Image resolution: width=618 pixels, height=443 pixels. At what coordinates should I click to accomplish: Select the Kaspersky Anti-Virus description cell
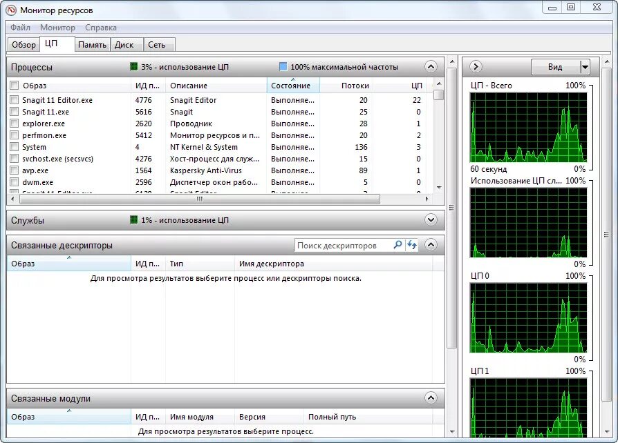(x=206, y=170)
